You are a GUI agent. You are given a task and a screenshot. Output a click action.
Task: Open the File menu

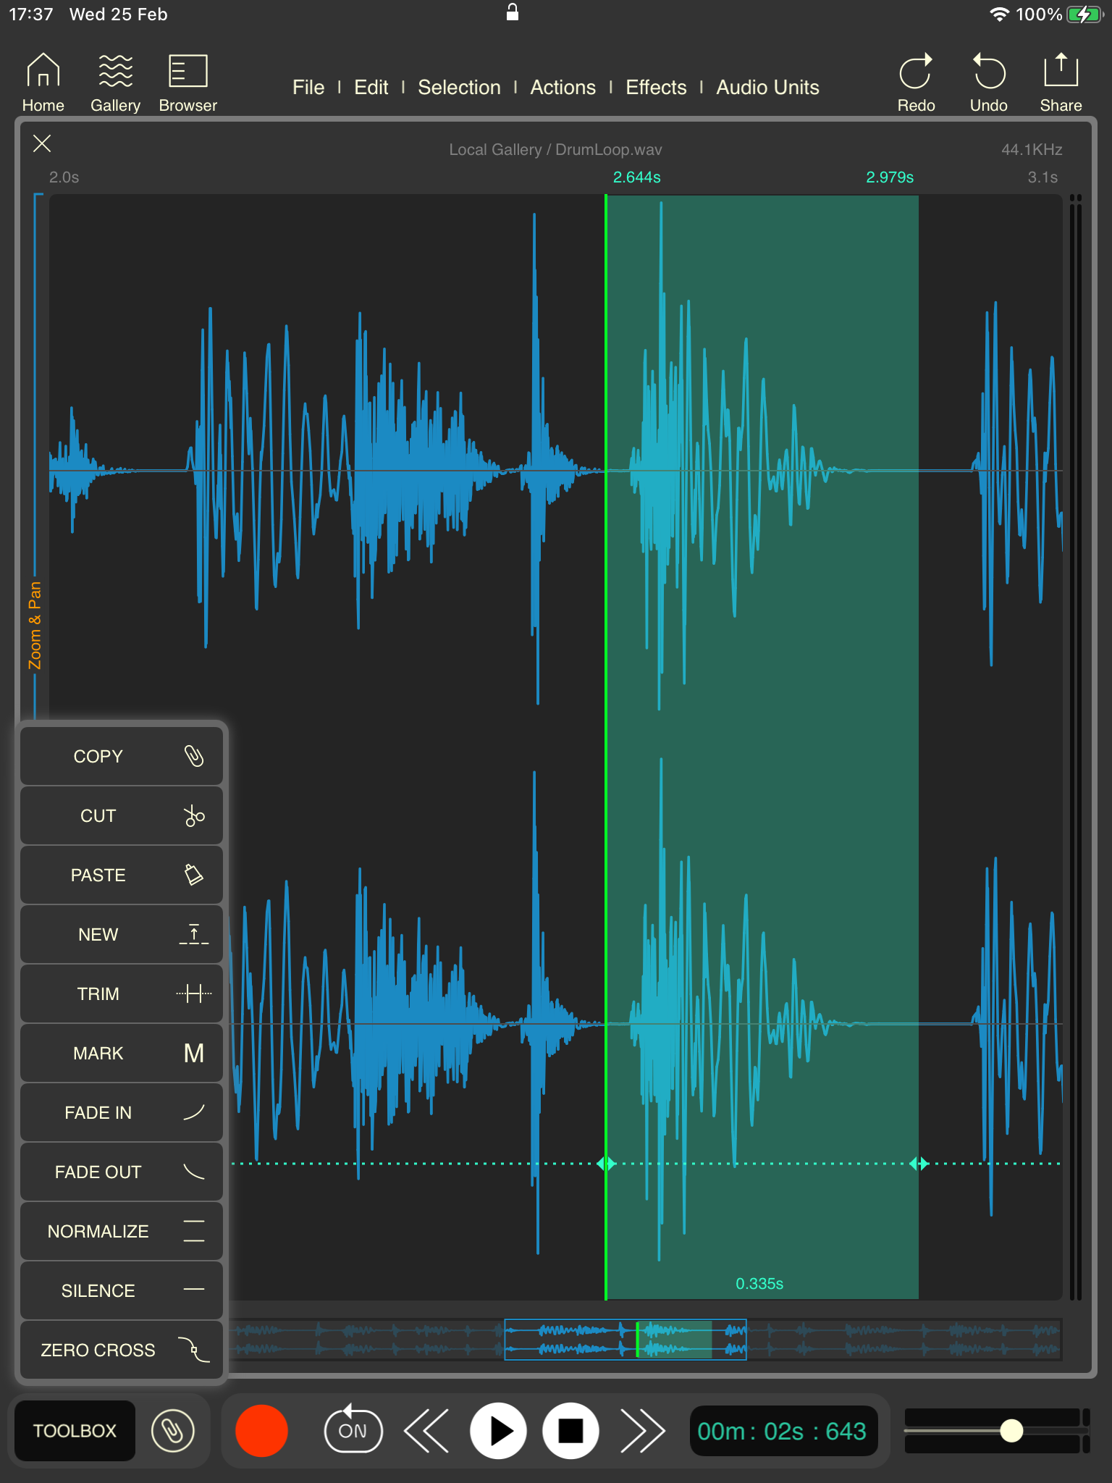[308, 88]
